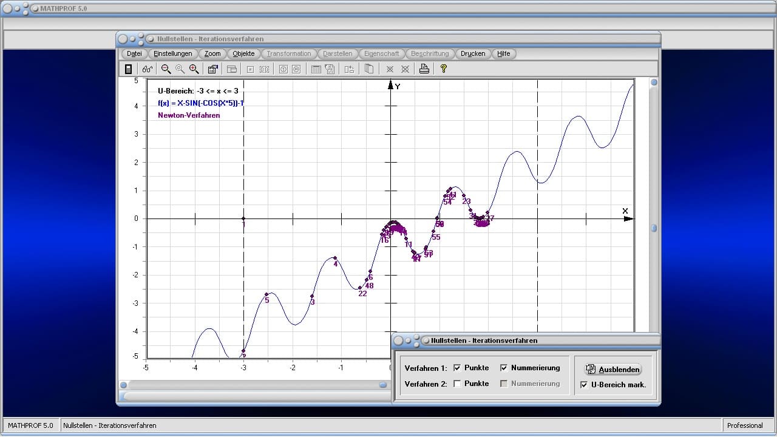Image resolution: width=777 pixels, height=437 pixels.
Task: Open the Objekte menu
Action: pyautogui.click(x=244, y=53)
